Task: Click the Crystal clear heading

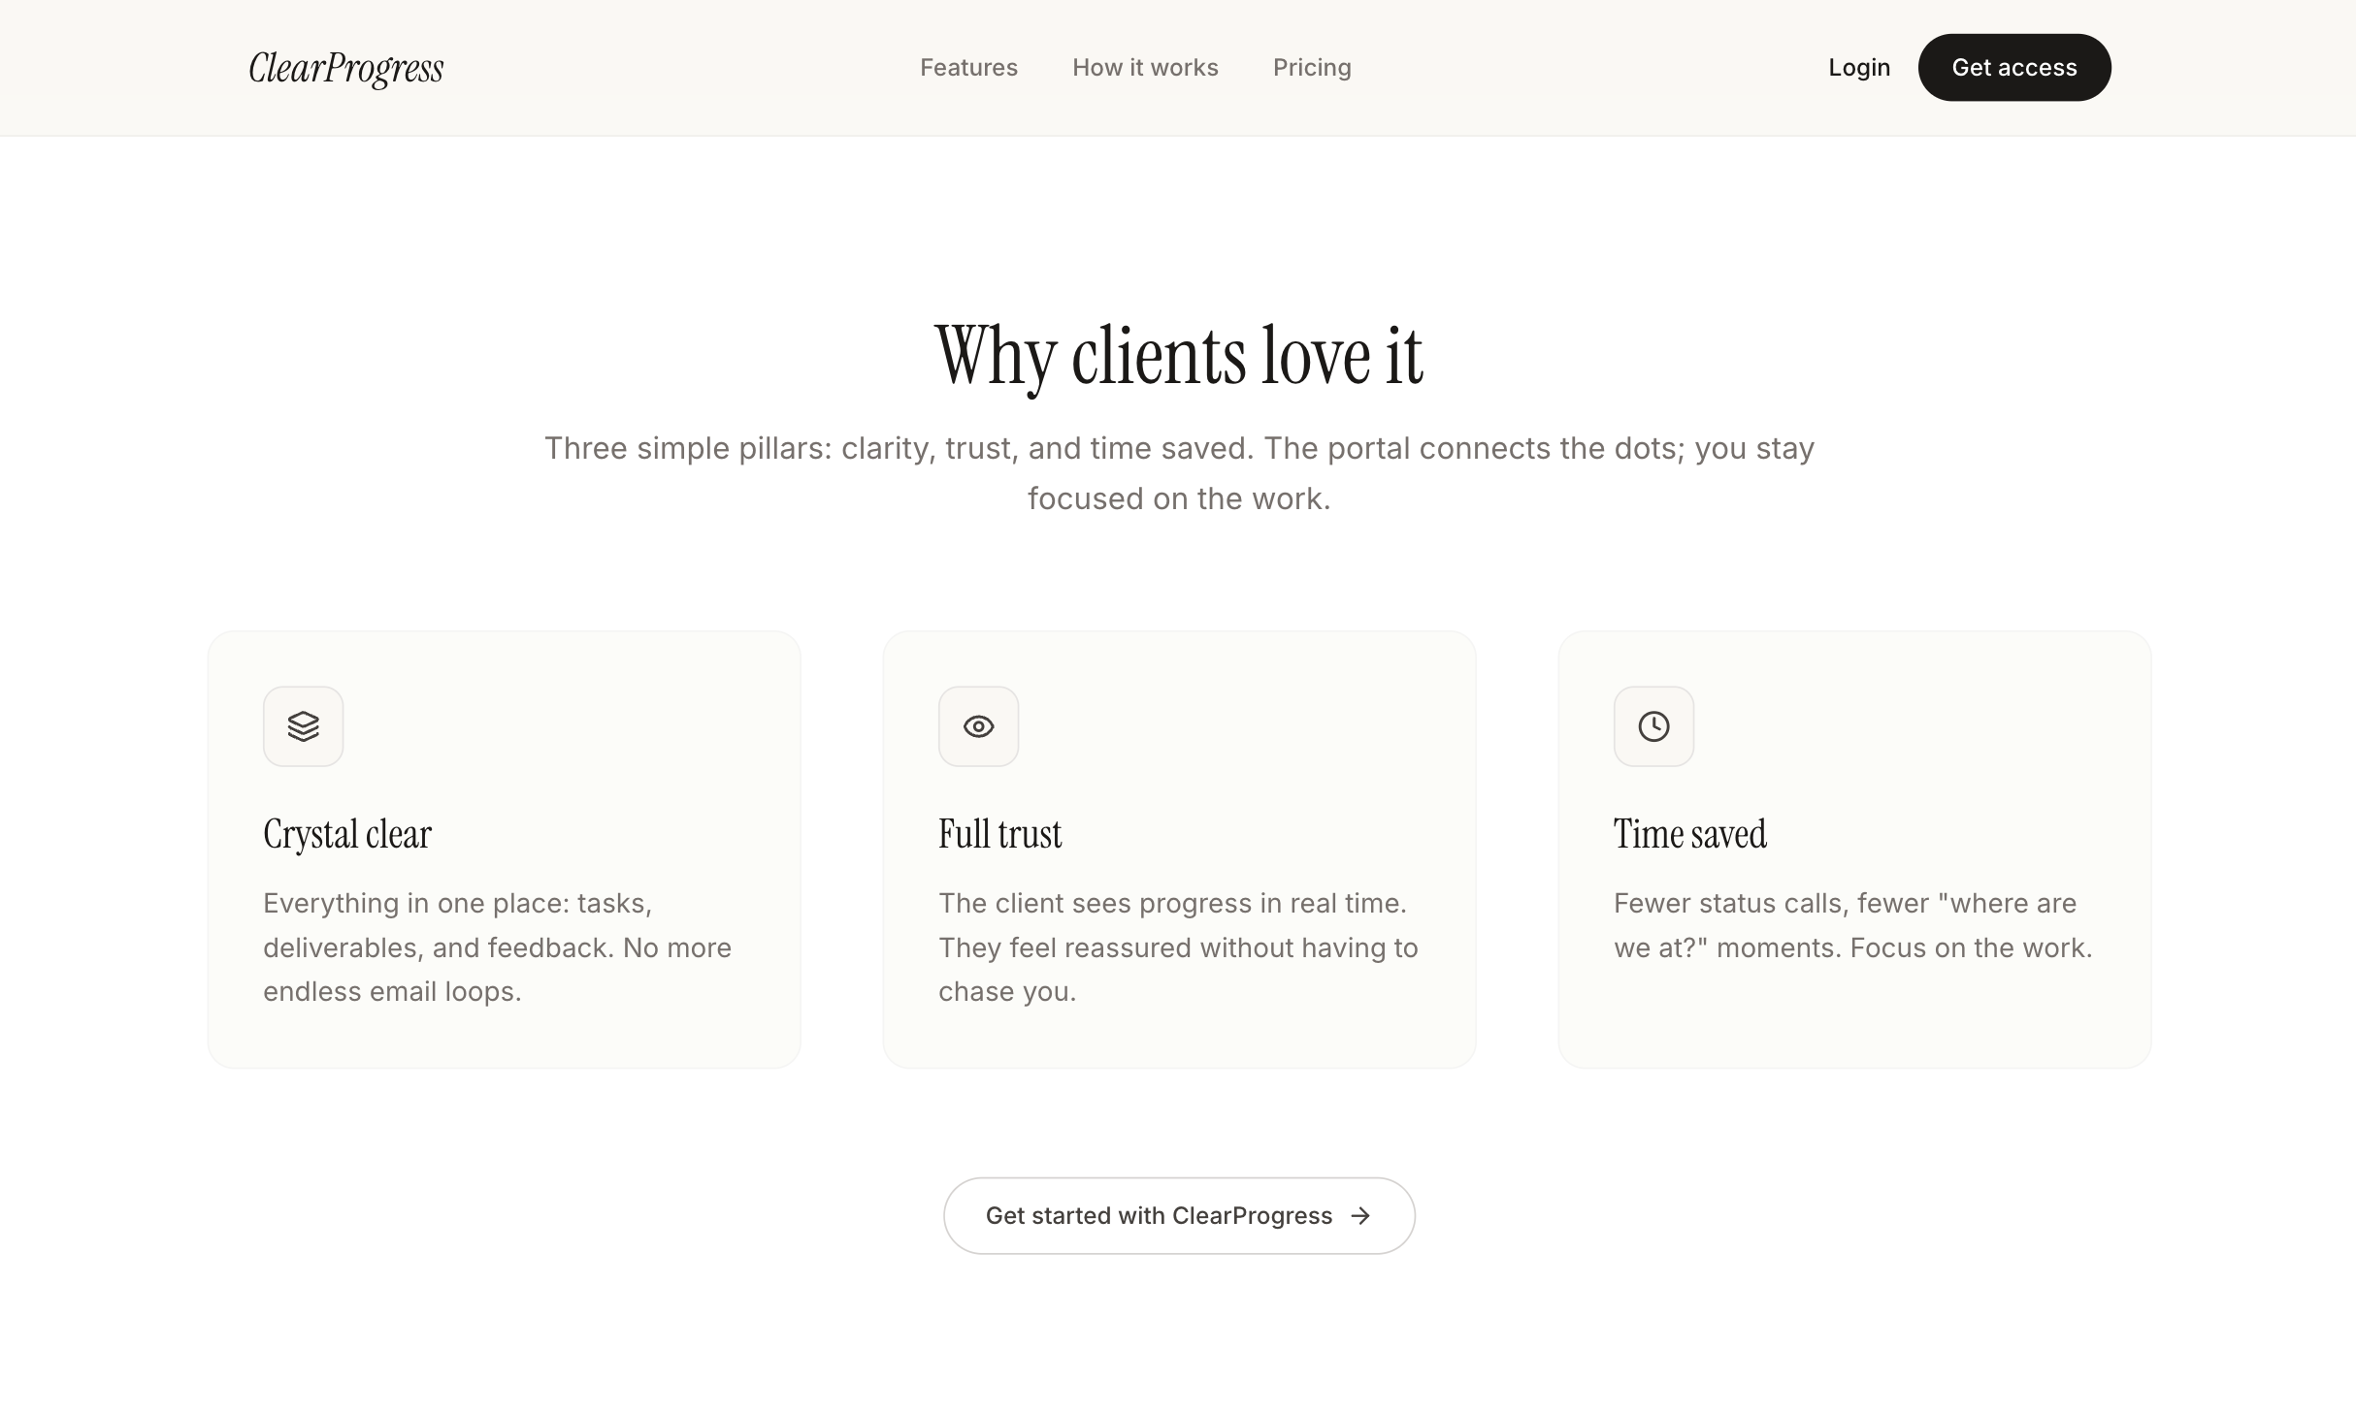Action: [346, 833]
